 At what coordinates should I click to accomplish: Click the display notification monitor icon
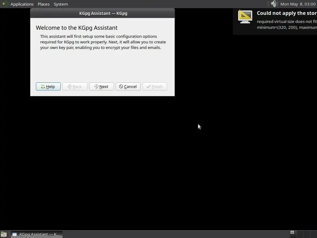(x=245, y=17)
